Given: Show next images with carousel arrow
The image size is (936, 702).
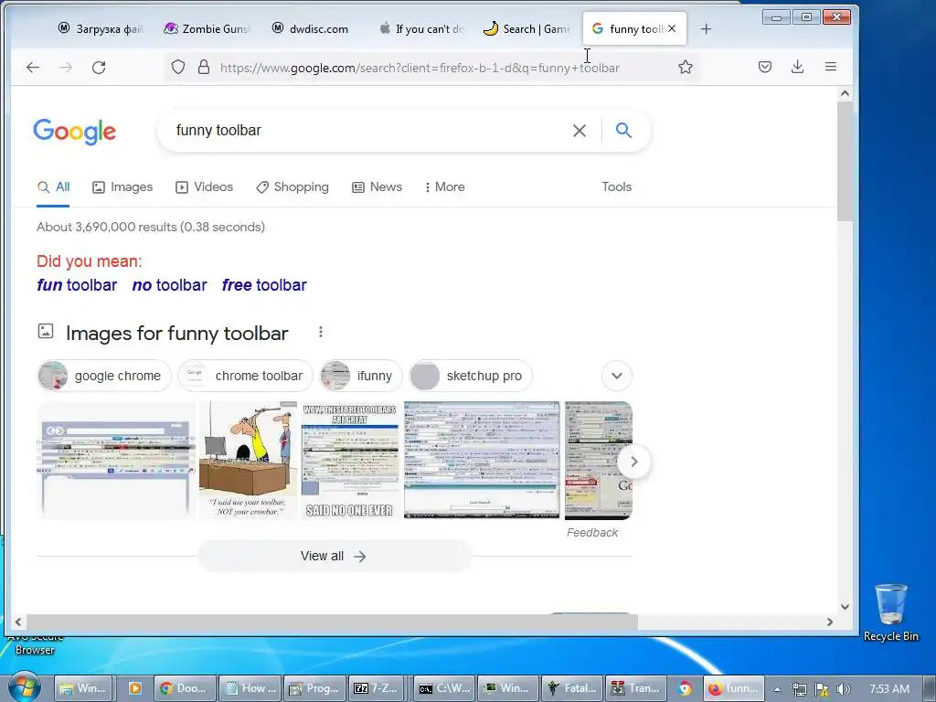Looking at the screenshot, I should coord(634,462).
